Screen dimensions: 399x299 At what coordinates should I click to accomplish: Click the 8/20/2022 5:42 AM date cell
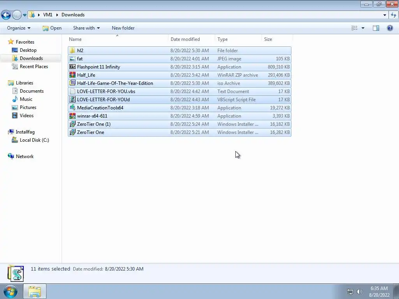[190, 75]
